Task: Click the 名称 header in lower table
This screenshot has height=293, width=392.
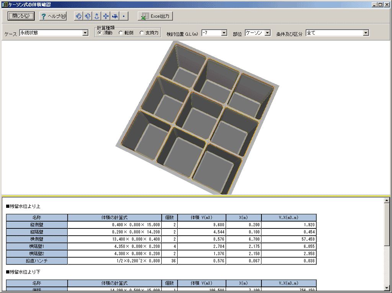Action: (x=37, y=283)
